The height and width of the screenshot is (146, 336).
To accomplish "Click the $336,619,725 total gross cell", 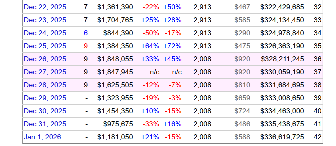I will pos(282,137).
